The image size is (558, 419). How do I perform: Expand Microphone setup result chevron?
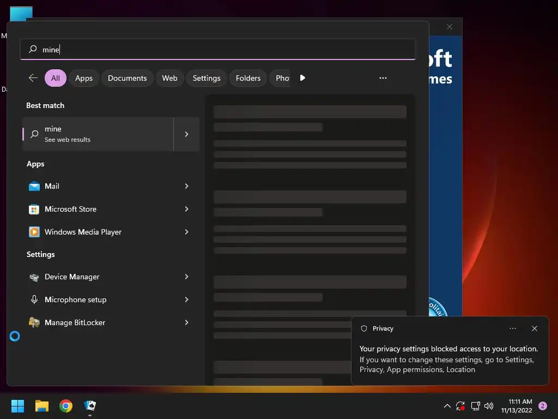point(186,300)
